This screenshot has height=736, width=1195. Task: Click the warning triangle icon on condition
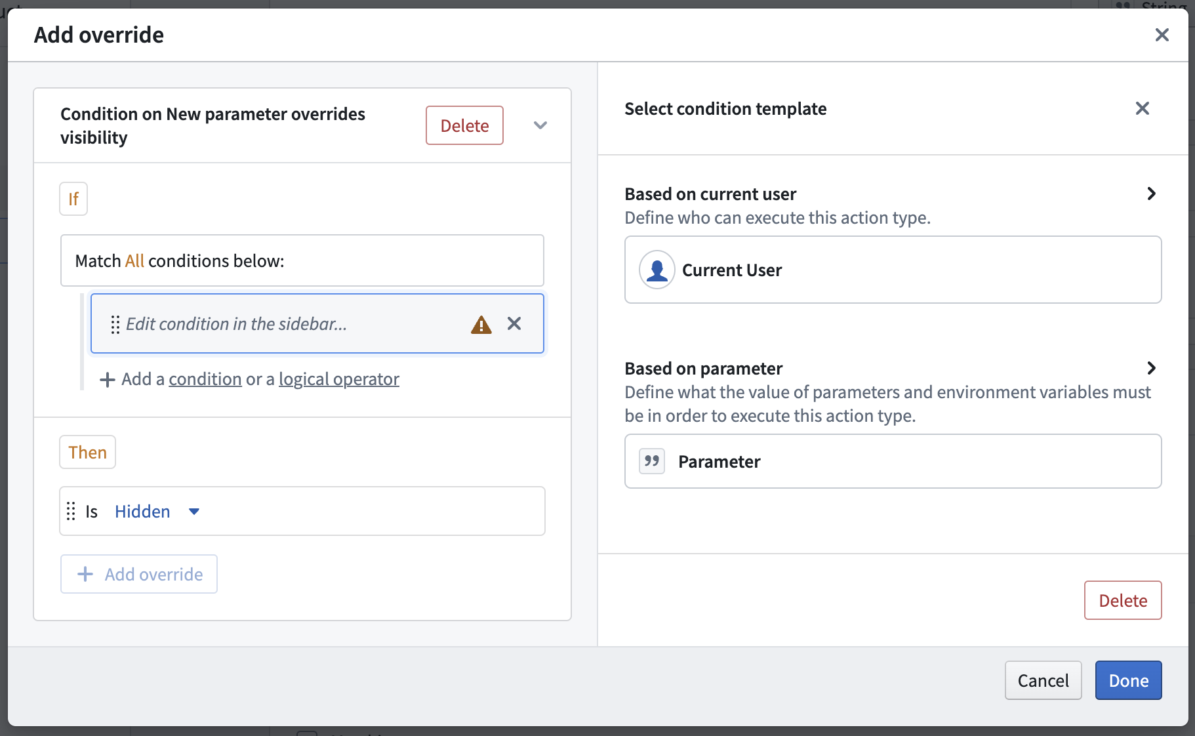(x=481, y=325)
